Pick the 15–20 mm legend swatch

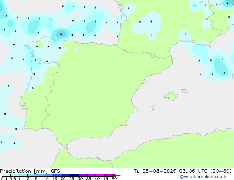point(58,175)
